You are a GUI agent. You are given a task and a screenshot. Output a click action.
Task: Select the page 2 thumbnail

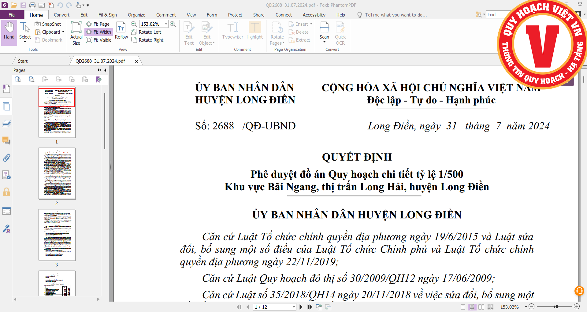(x=57, y=173)
